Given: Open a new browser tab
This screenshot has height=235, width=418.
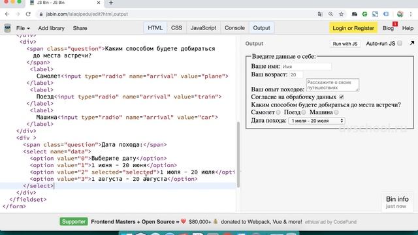Looking at the screenshot, I should [111, 3].
